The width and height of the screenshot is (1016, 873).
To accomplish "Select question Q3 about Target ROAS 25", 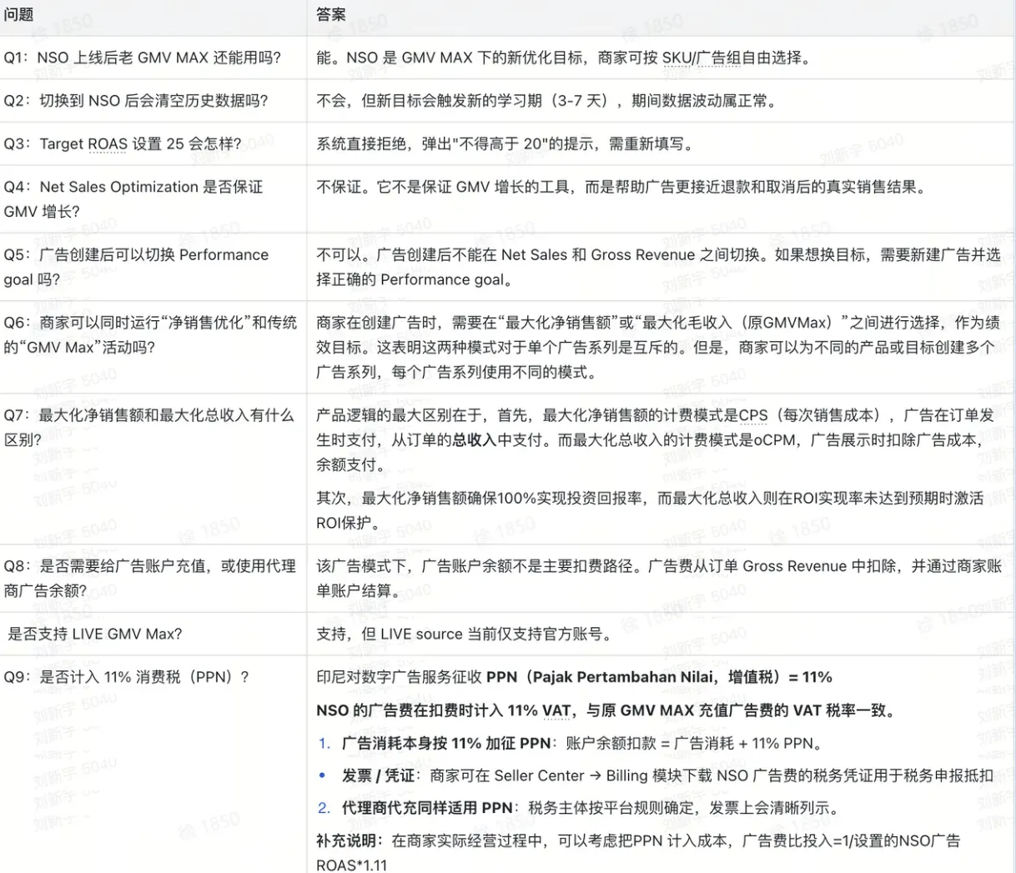I will coord(123,143).
